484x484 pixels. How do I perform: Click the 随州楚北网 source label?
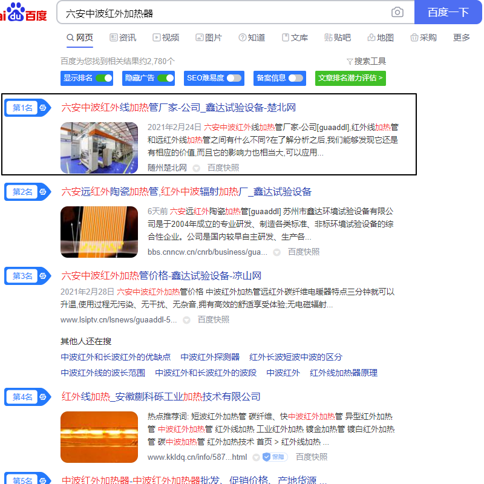[x=167, y=168]
